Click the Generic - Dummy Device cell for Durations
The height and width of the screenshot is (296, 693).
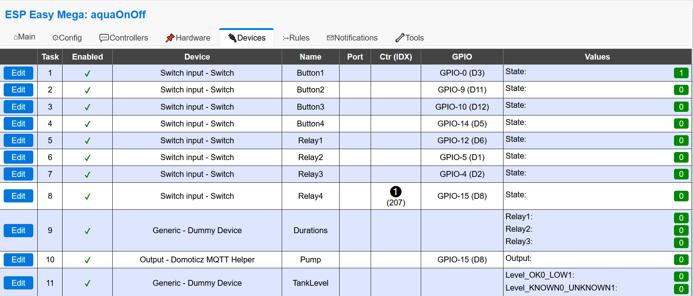click(197, 231)
